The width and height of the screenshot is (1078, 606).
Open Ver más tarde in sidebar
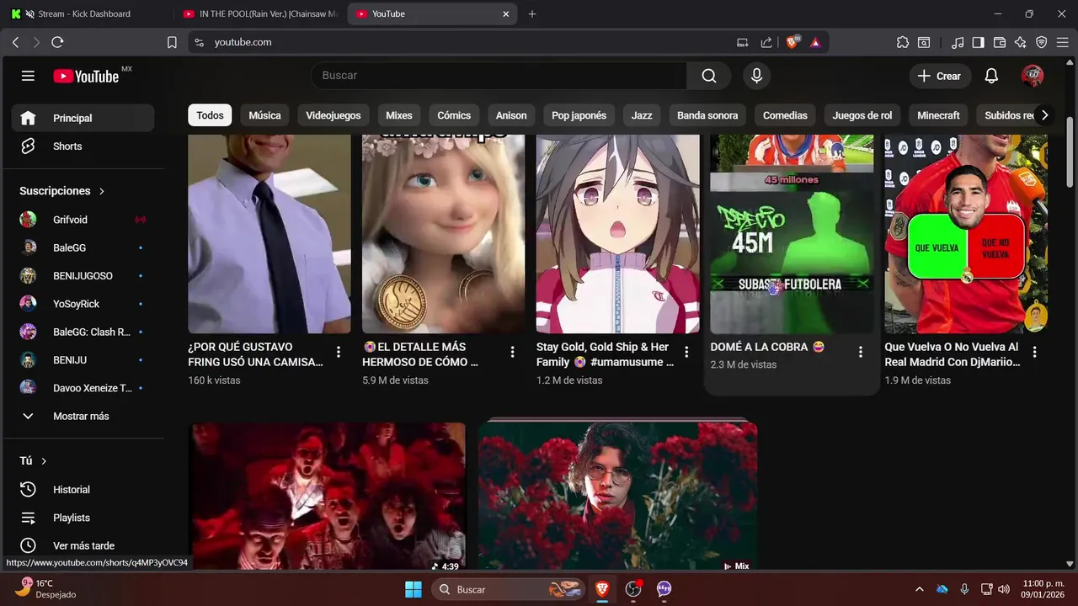[83, 545]
